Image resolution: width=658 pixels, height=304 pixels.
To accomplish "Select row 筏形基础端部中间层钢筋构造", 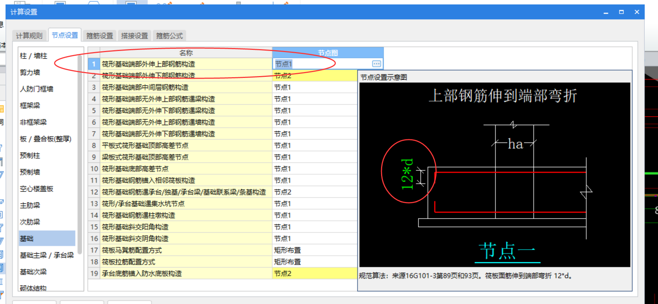I will click(x=186, y=87).
